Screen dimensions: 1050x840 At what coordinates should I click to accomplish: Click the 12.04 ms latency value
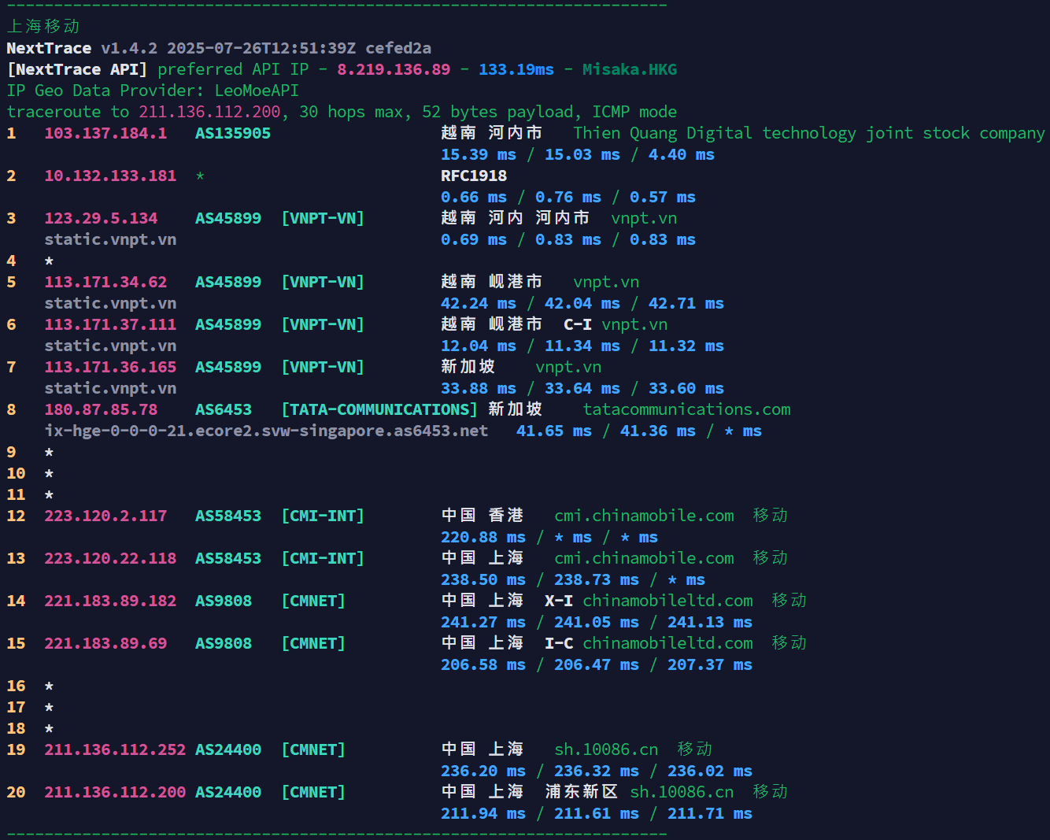coord(479,346)
